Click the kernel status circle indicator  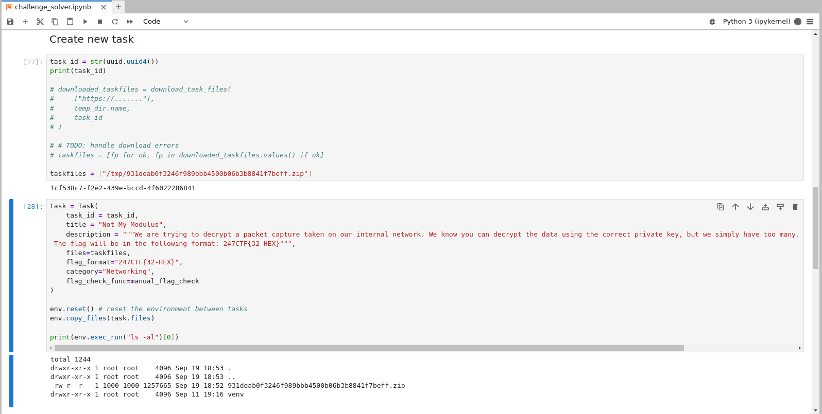coord(798,22)
